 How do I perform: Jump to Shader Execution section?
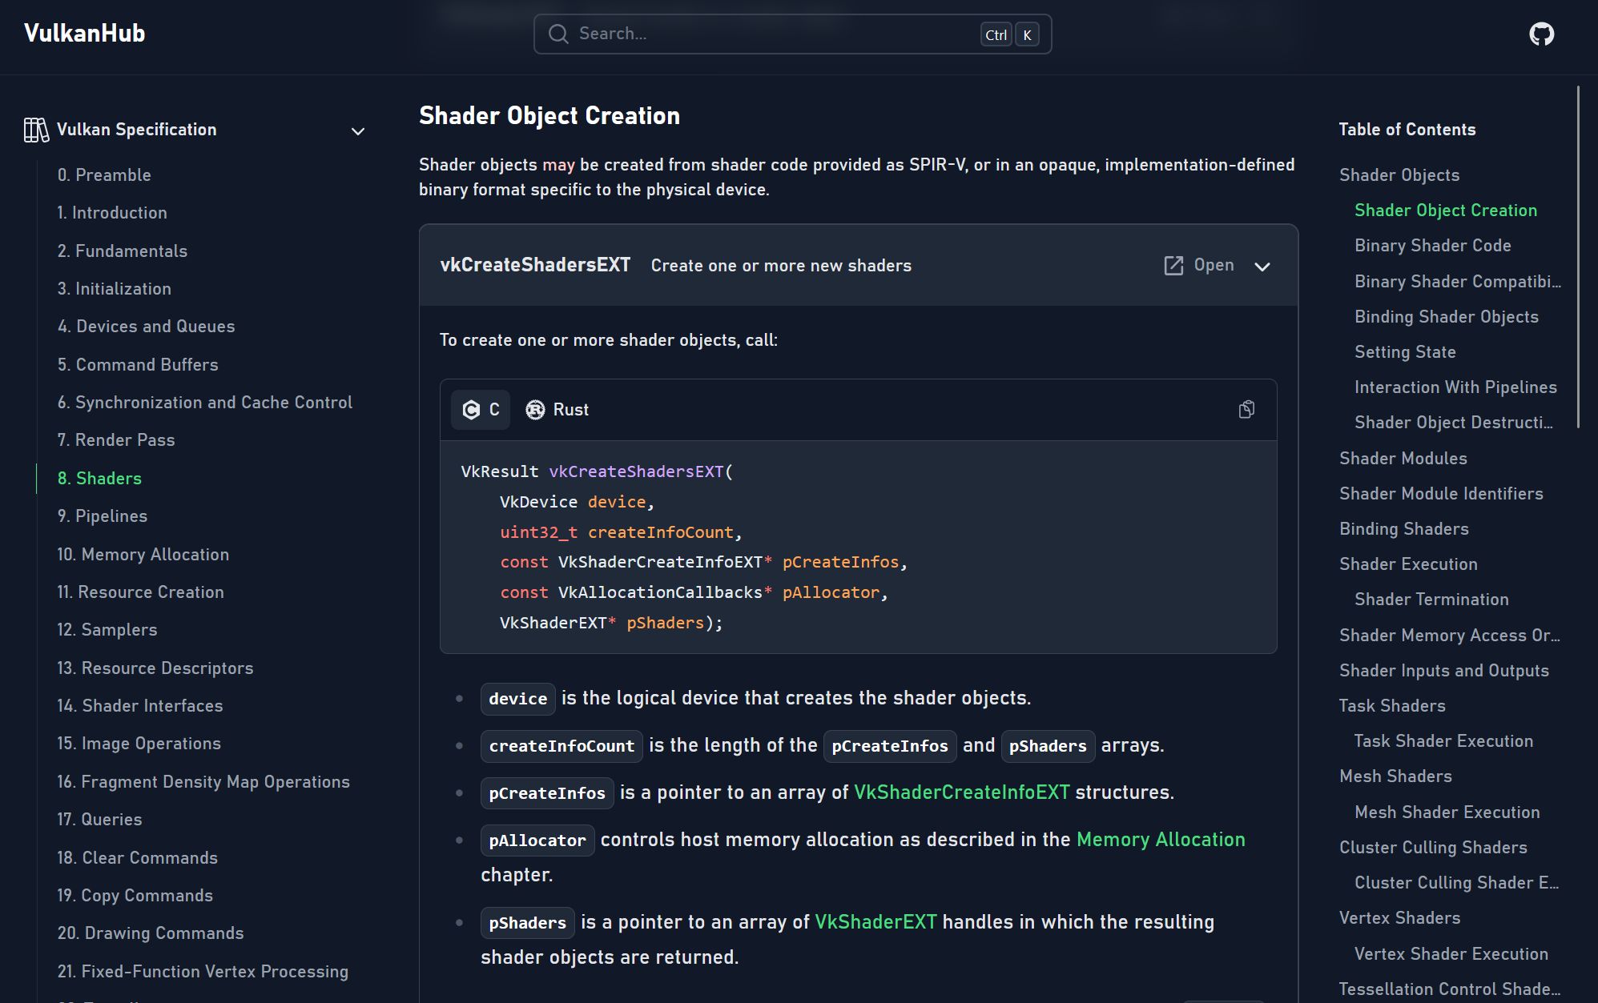[1408, 564]
